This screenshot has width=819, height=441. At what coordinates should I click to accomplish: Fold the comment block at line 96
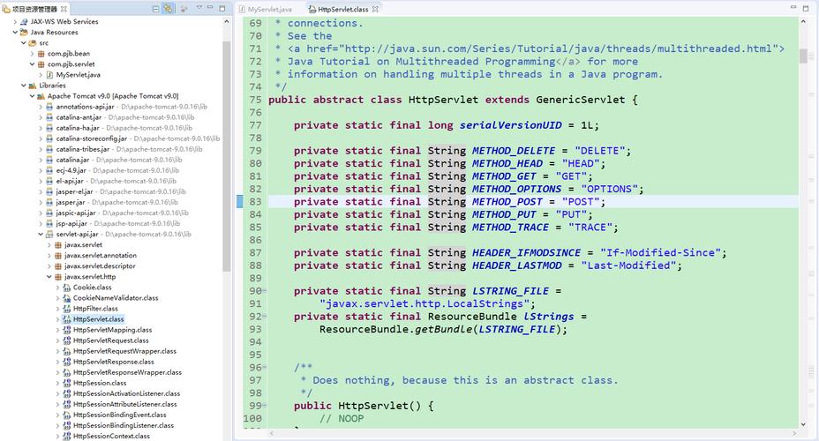pyautogui.click(x=265, y=368)
